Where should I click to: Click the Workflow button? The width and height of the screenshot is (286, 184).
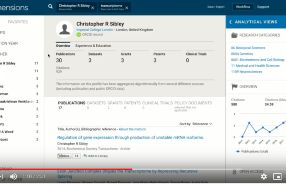click(x=243, y=7)
